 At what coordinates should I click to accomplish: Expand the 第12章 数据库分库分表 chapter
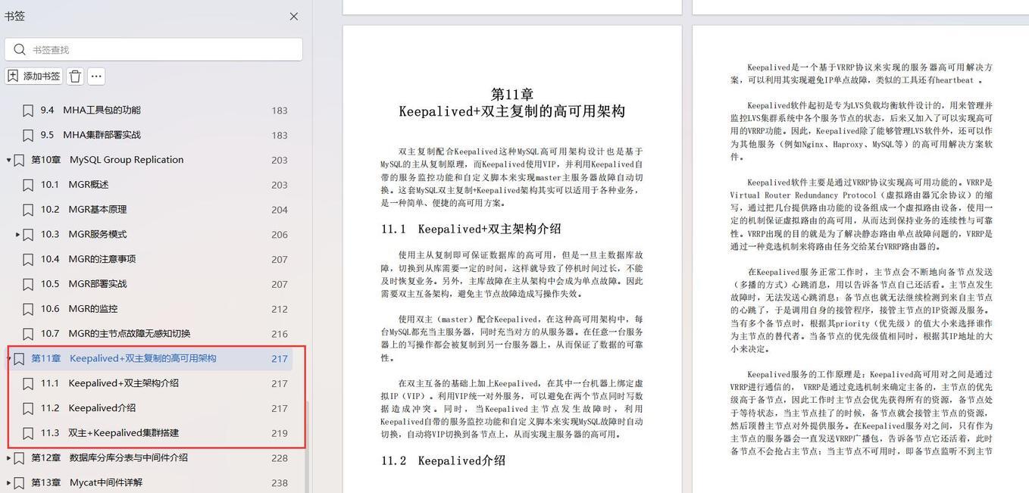coord(8,458)
